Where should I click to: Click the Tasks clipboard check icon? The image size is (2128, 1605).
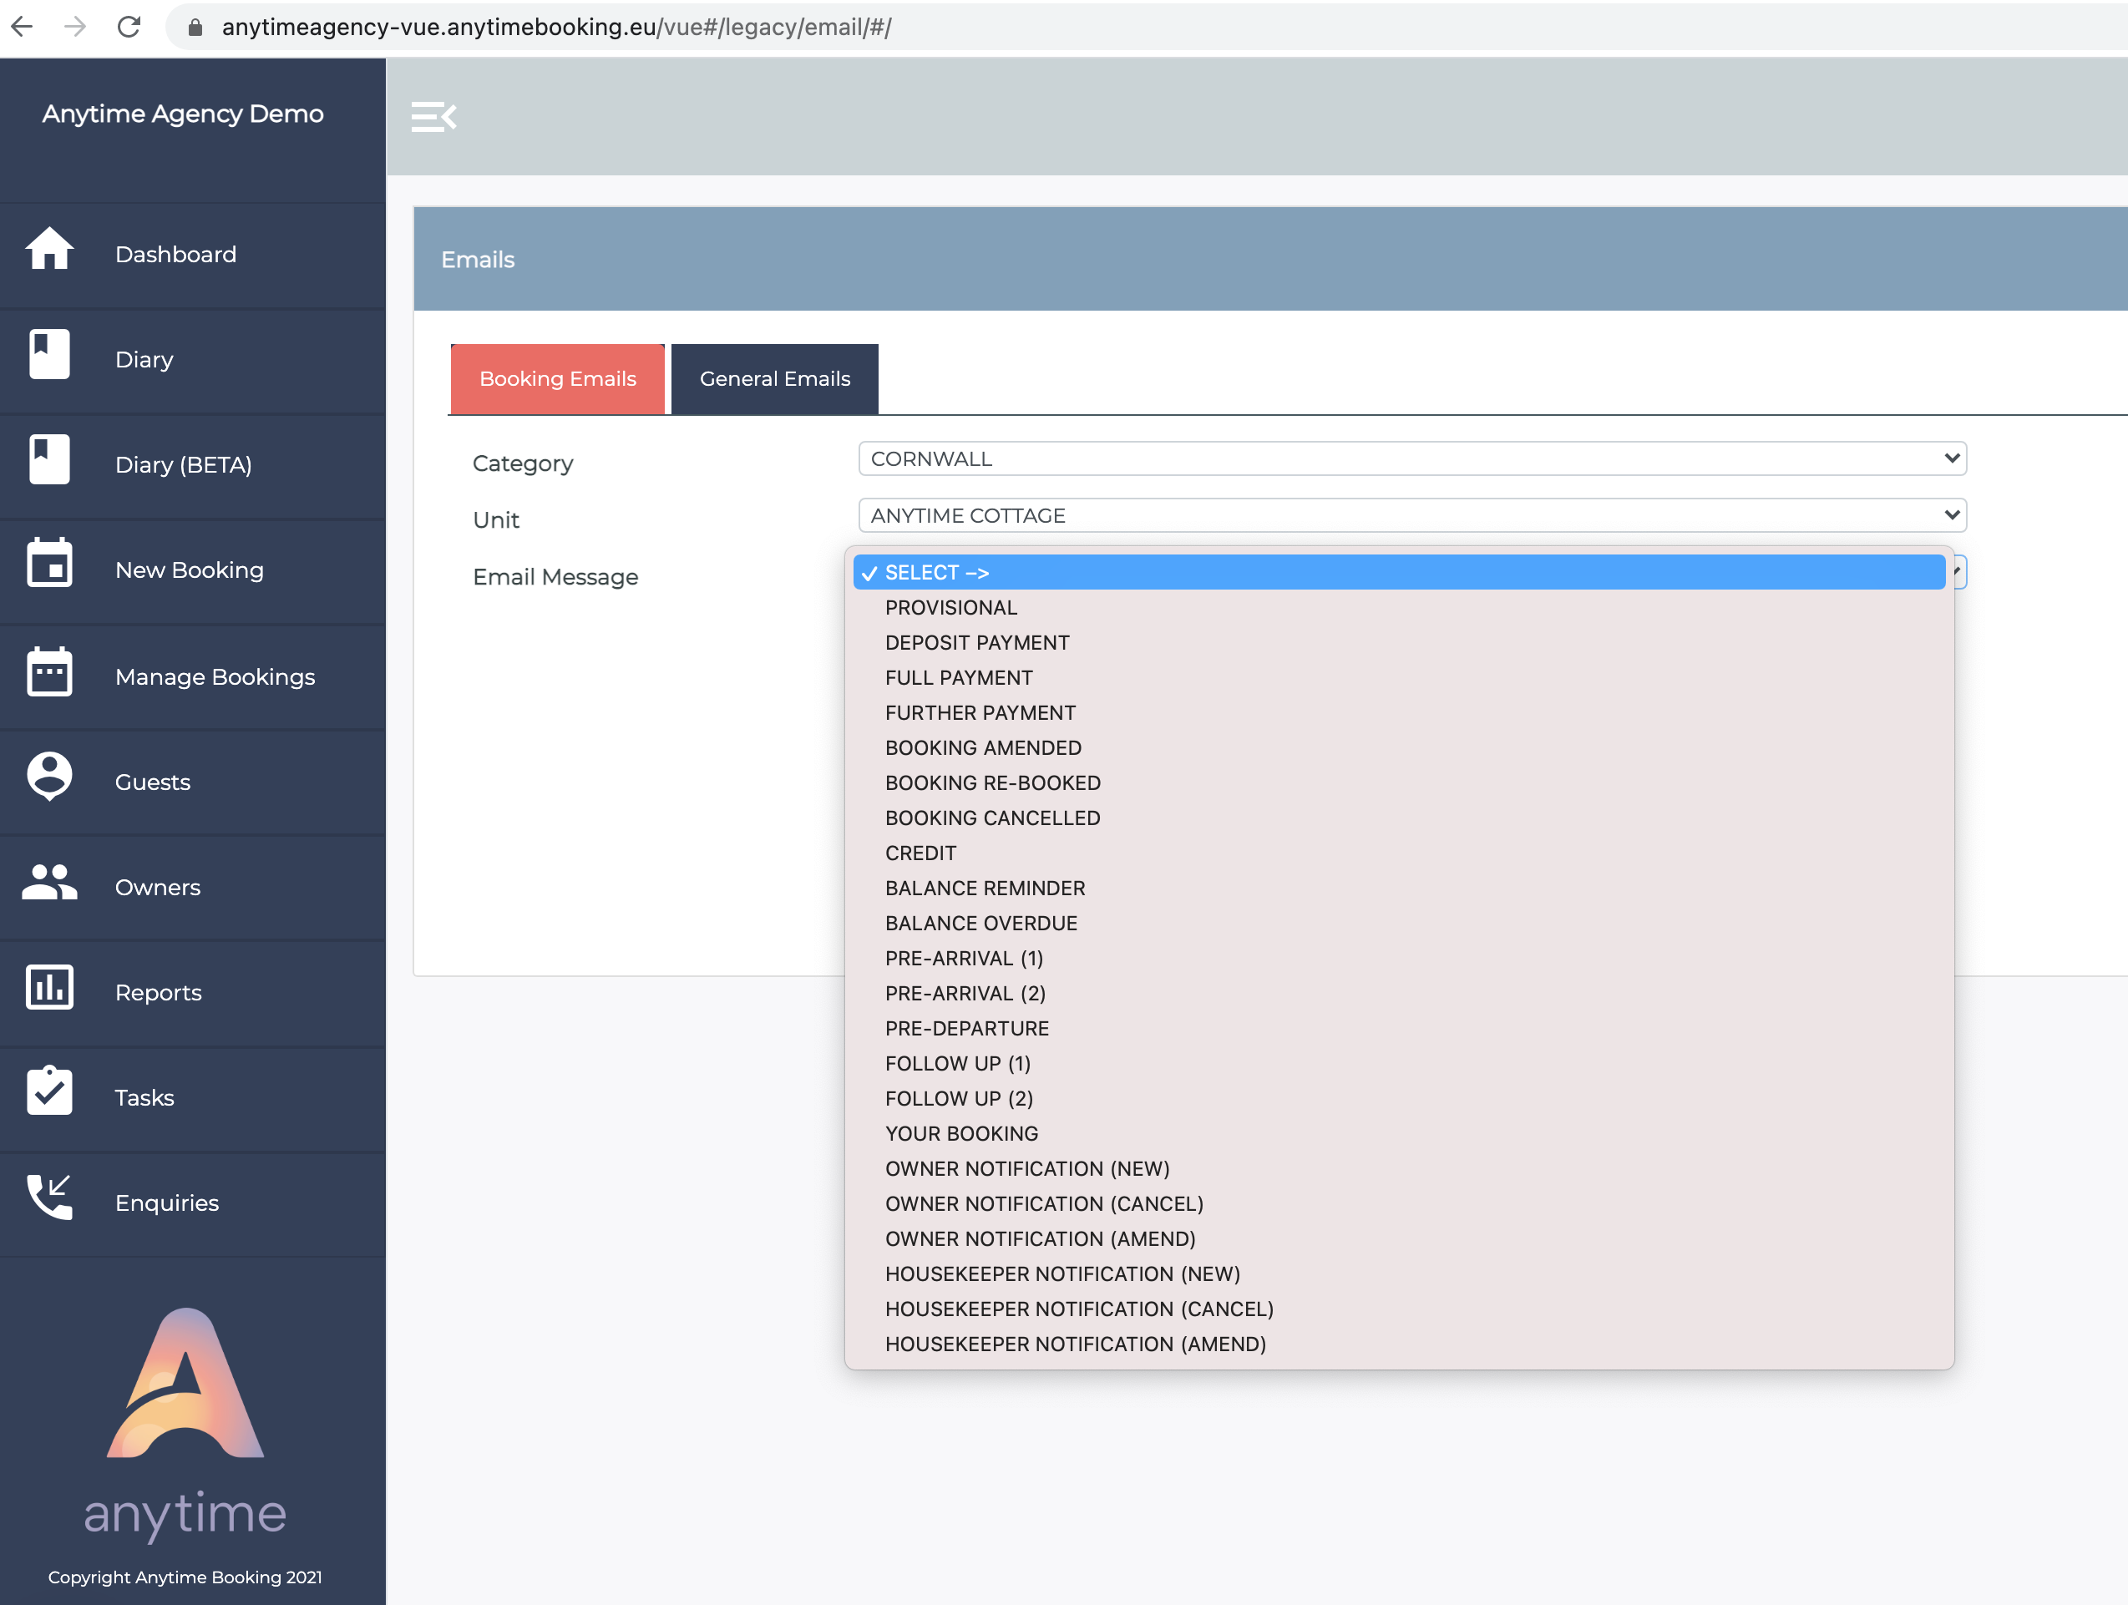[x=49, y=1091]
